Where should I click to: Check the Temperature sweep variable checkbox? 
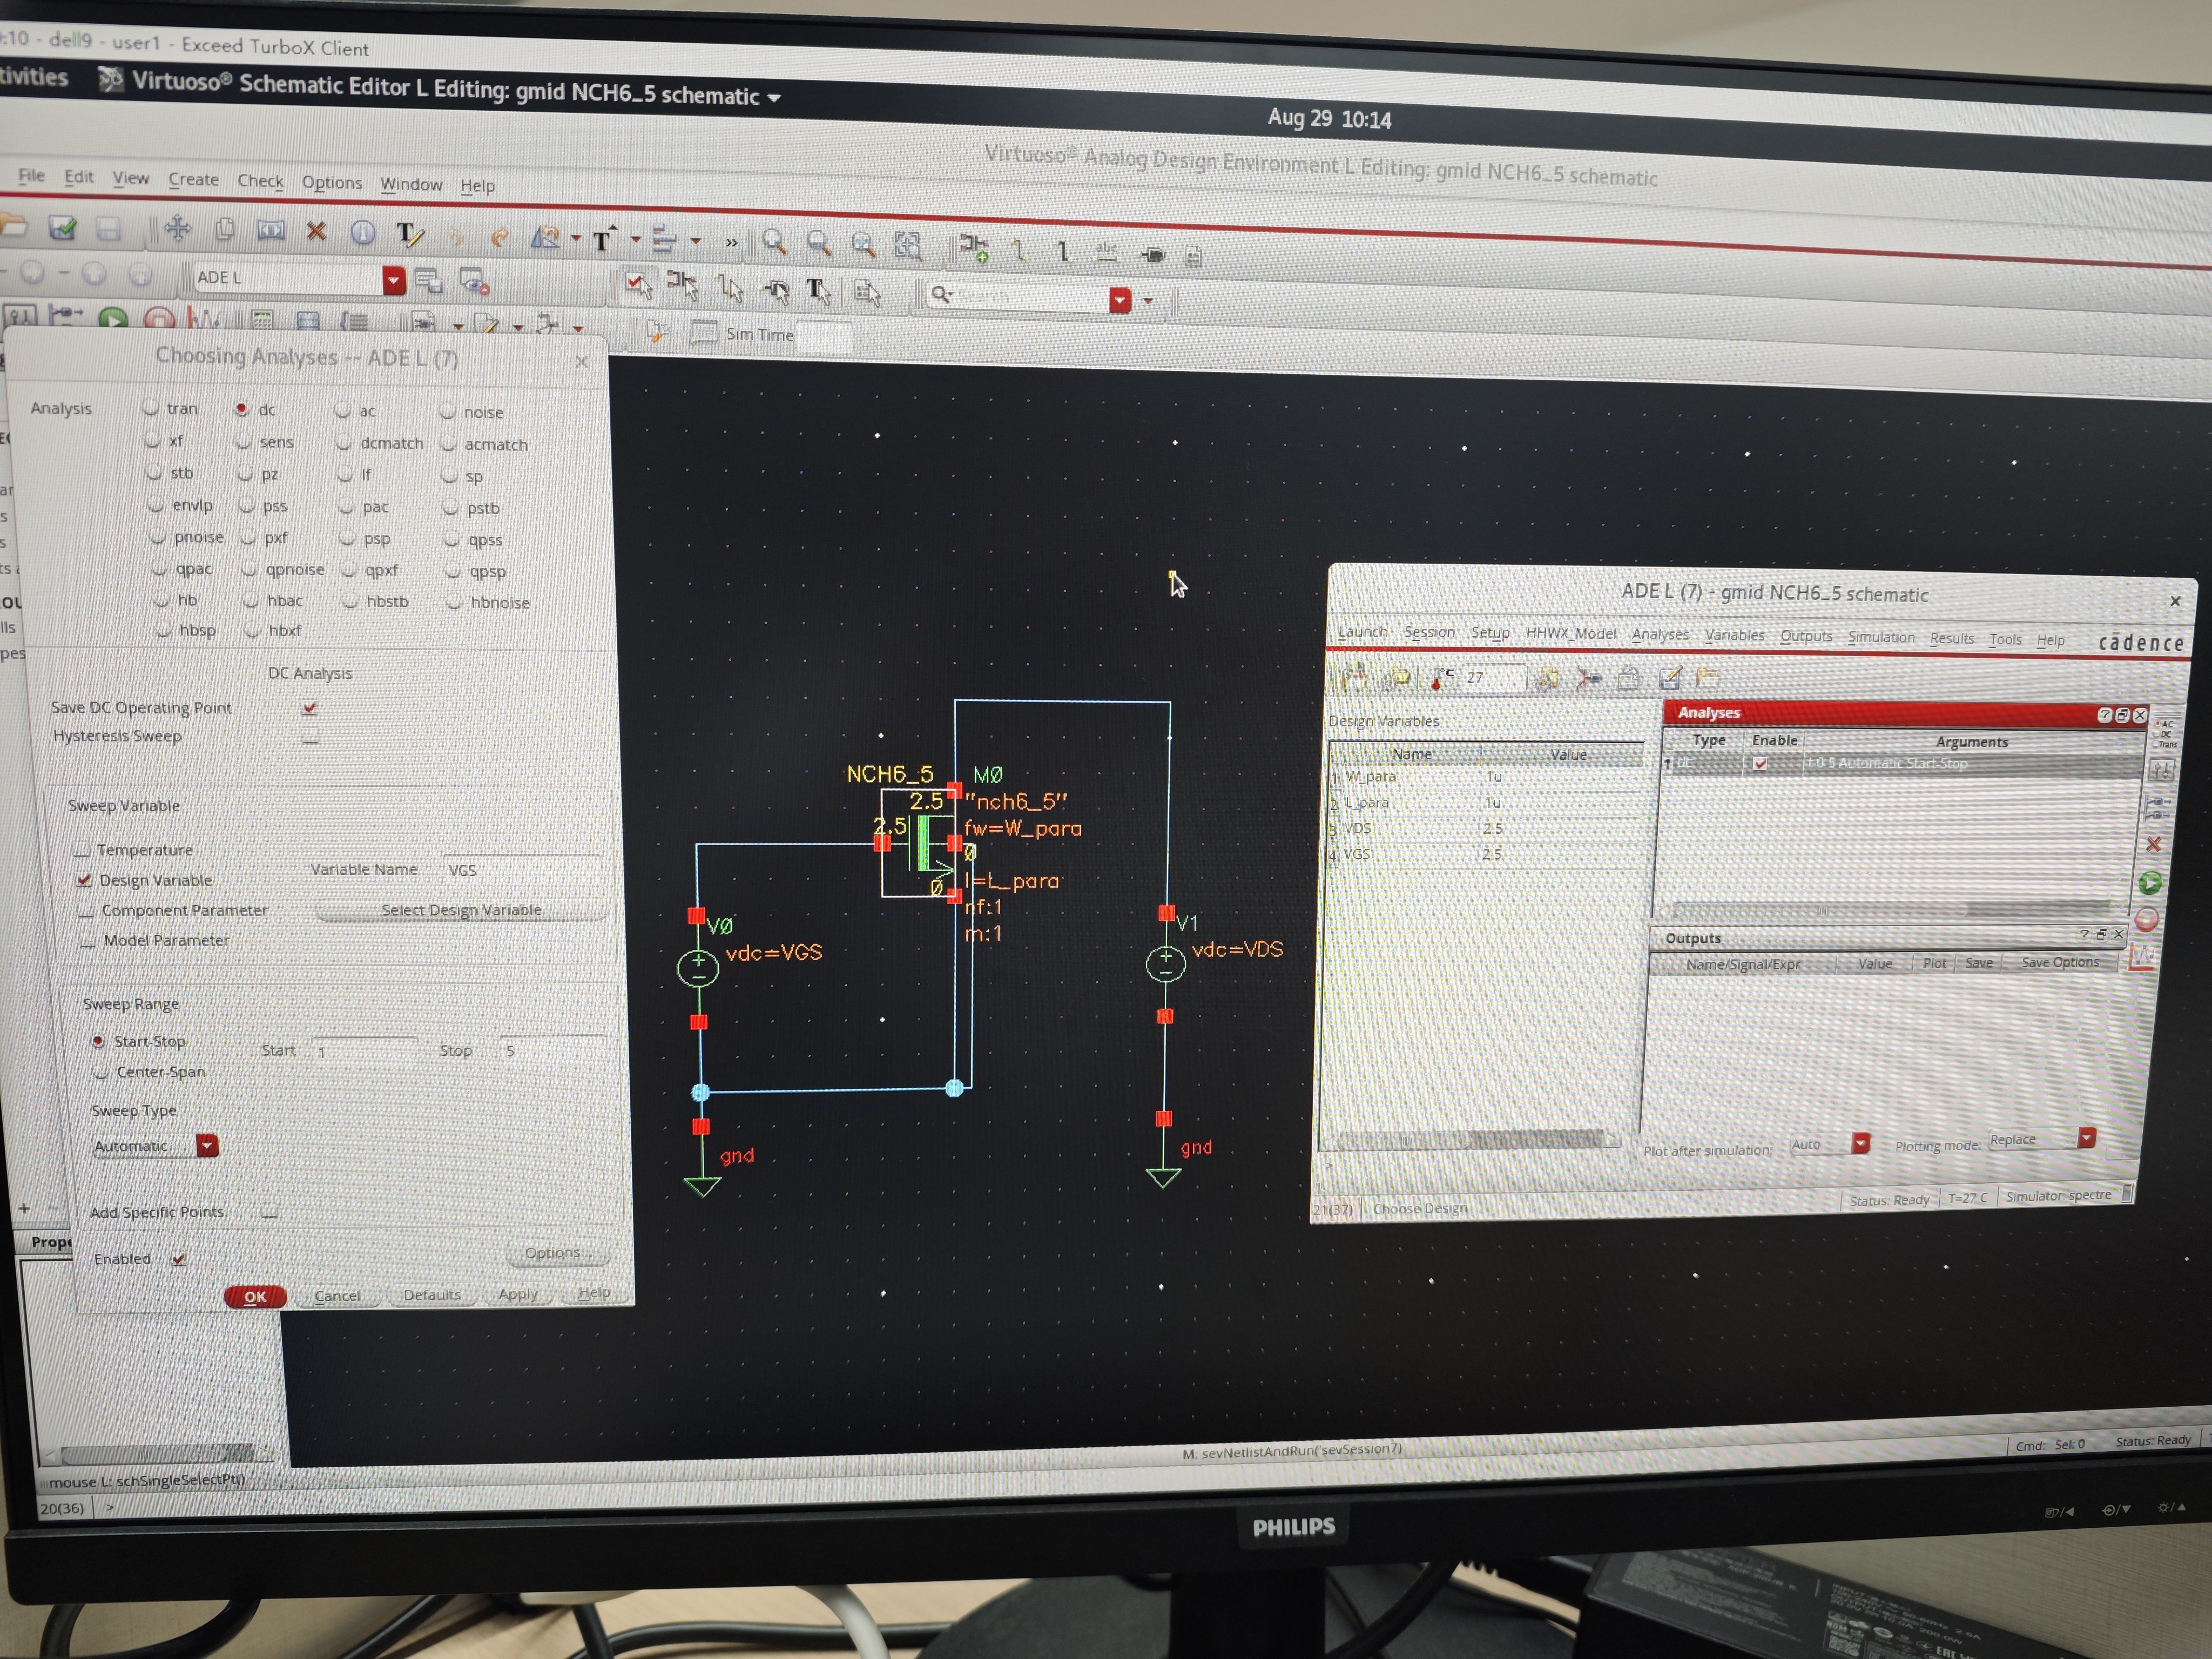[81, 849]
